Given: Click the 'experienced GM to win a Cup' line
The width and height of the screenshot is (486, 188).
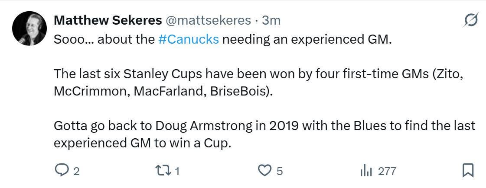Looking at the screenshot, I should click(x=141, y=143).
